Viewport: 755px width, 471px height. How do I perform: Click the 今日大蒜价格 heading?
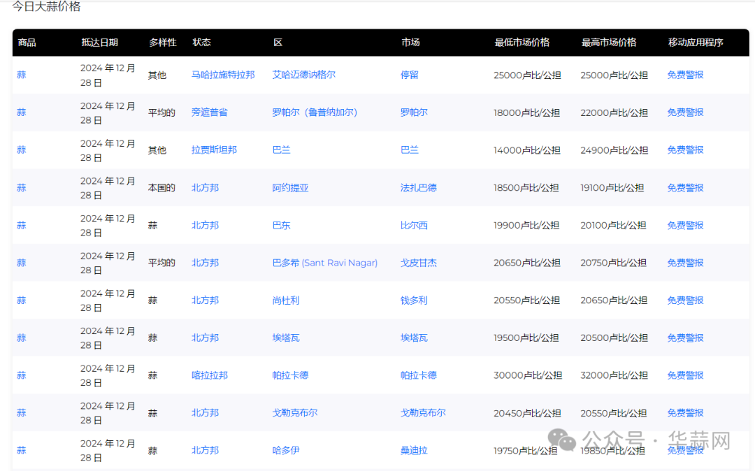pyautogui.click(x=46, y=7)
